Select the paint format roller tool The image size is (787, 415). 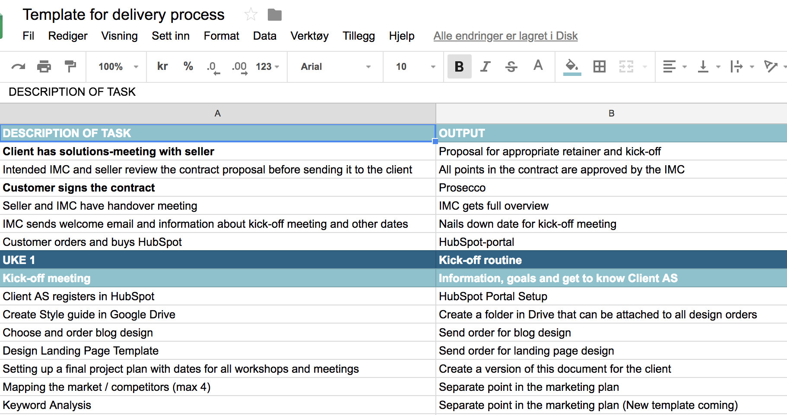pos(70,66)
